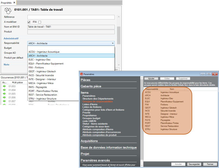Viewport: 219px width, 168px height.
Task: Click the Properties panel vertical scrollbar
Action: pos(119,32)
